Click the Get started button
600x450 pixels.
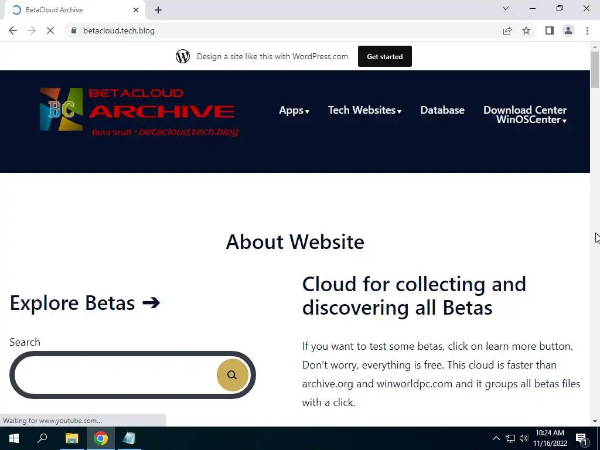[x=384, y=56]
